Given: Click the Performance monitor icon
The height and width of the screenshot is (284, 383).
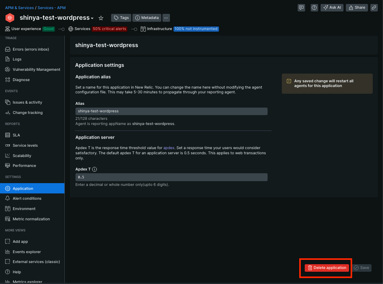Looking at the screenshot, I should (8, 165).
